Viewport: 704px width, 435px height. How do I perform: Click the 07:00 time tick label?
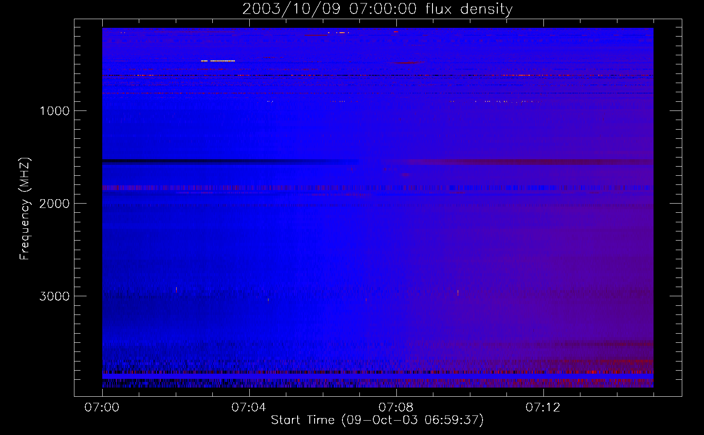click(x=102, y=408)
